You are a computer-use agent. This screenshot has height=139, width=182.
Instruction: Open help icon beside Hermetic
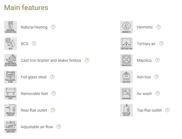pyautogui.click(x=158, y=27)
